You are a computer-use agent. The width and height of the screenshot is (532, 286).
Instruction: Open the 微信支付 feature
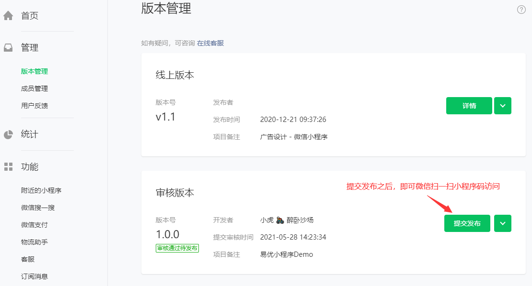[x=34, y=223]
